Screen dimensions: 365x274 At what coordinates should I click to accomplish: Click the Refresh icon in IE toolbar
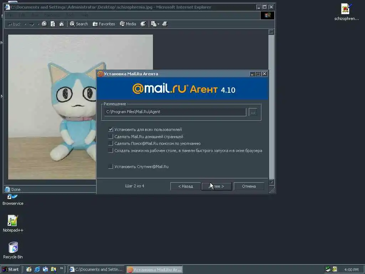tap(53, 24)
